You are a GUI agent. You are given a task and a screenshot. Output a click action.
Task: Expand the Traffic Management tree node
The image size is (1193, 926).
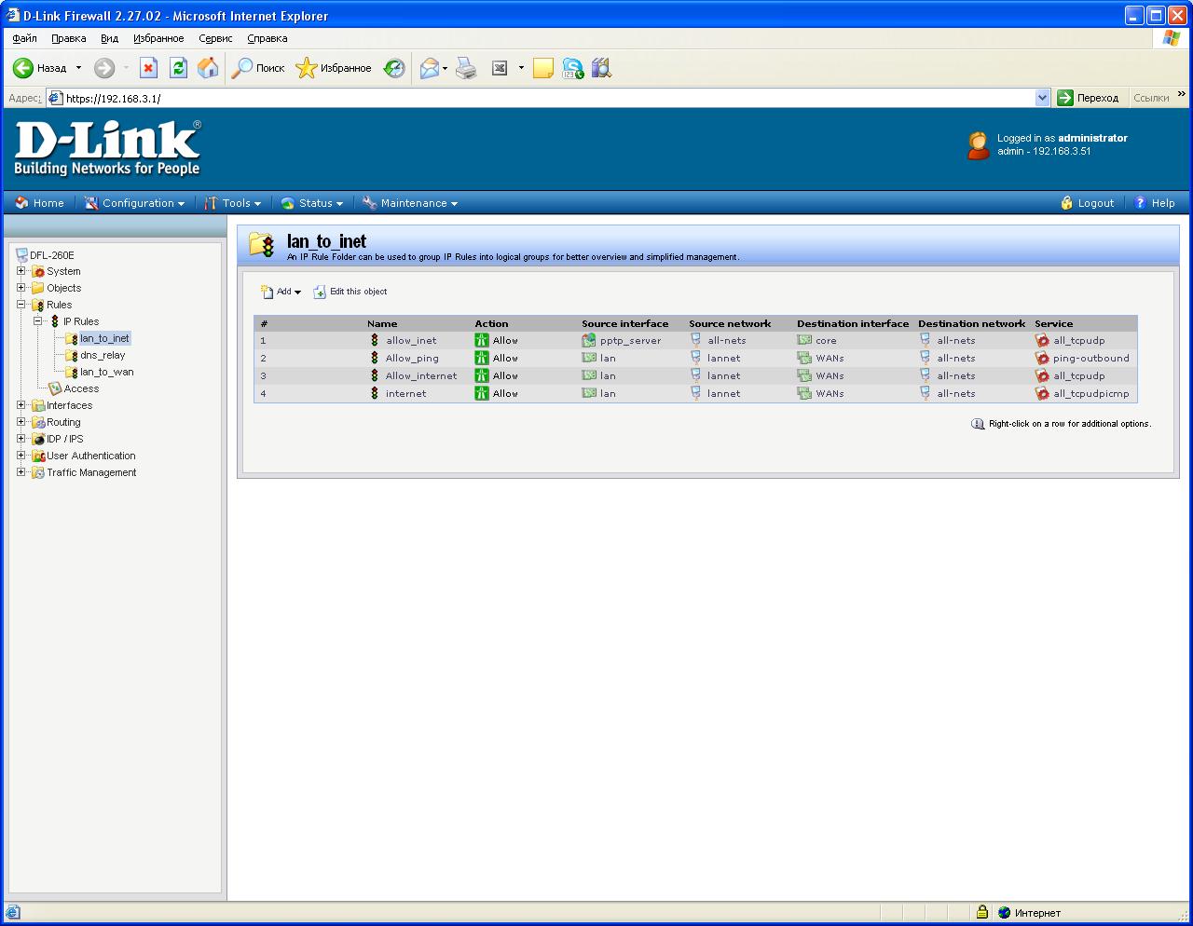tap(21, 472)
